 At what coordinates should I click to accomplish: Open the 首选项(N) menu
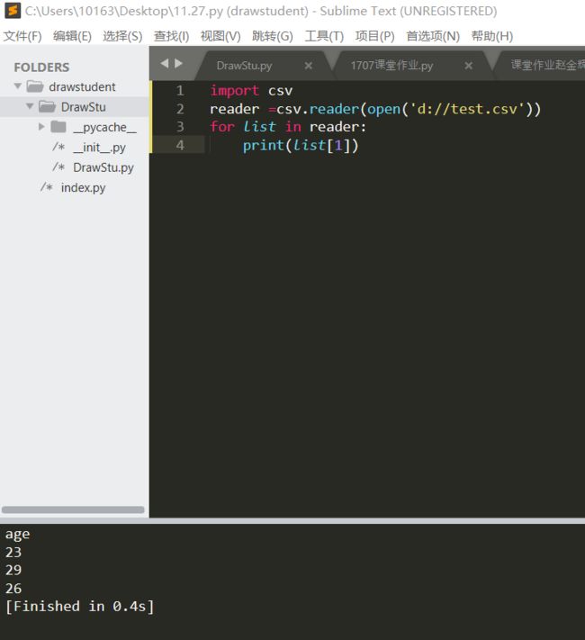(x=433, y=36)
